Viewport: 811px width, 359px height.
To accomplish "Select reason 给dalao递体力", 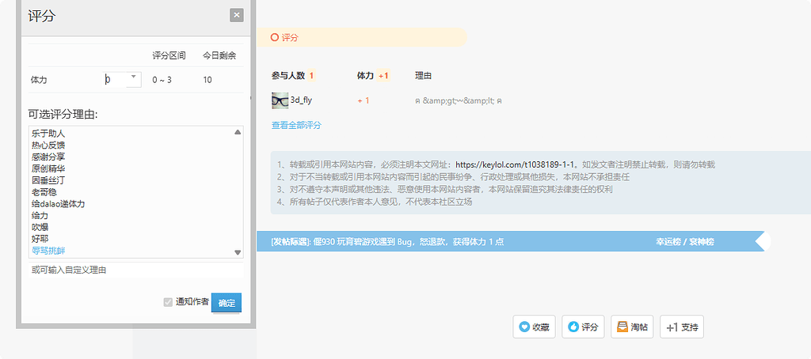I will [x=58, y=203].
